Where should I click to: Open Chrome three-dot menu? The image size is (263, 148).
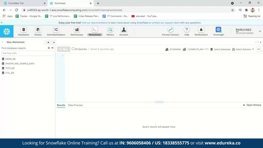tap(259, 10)
